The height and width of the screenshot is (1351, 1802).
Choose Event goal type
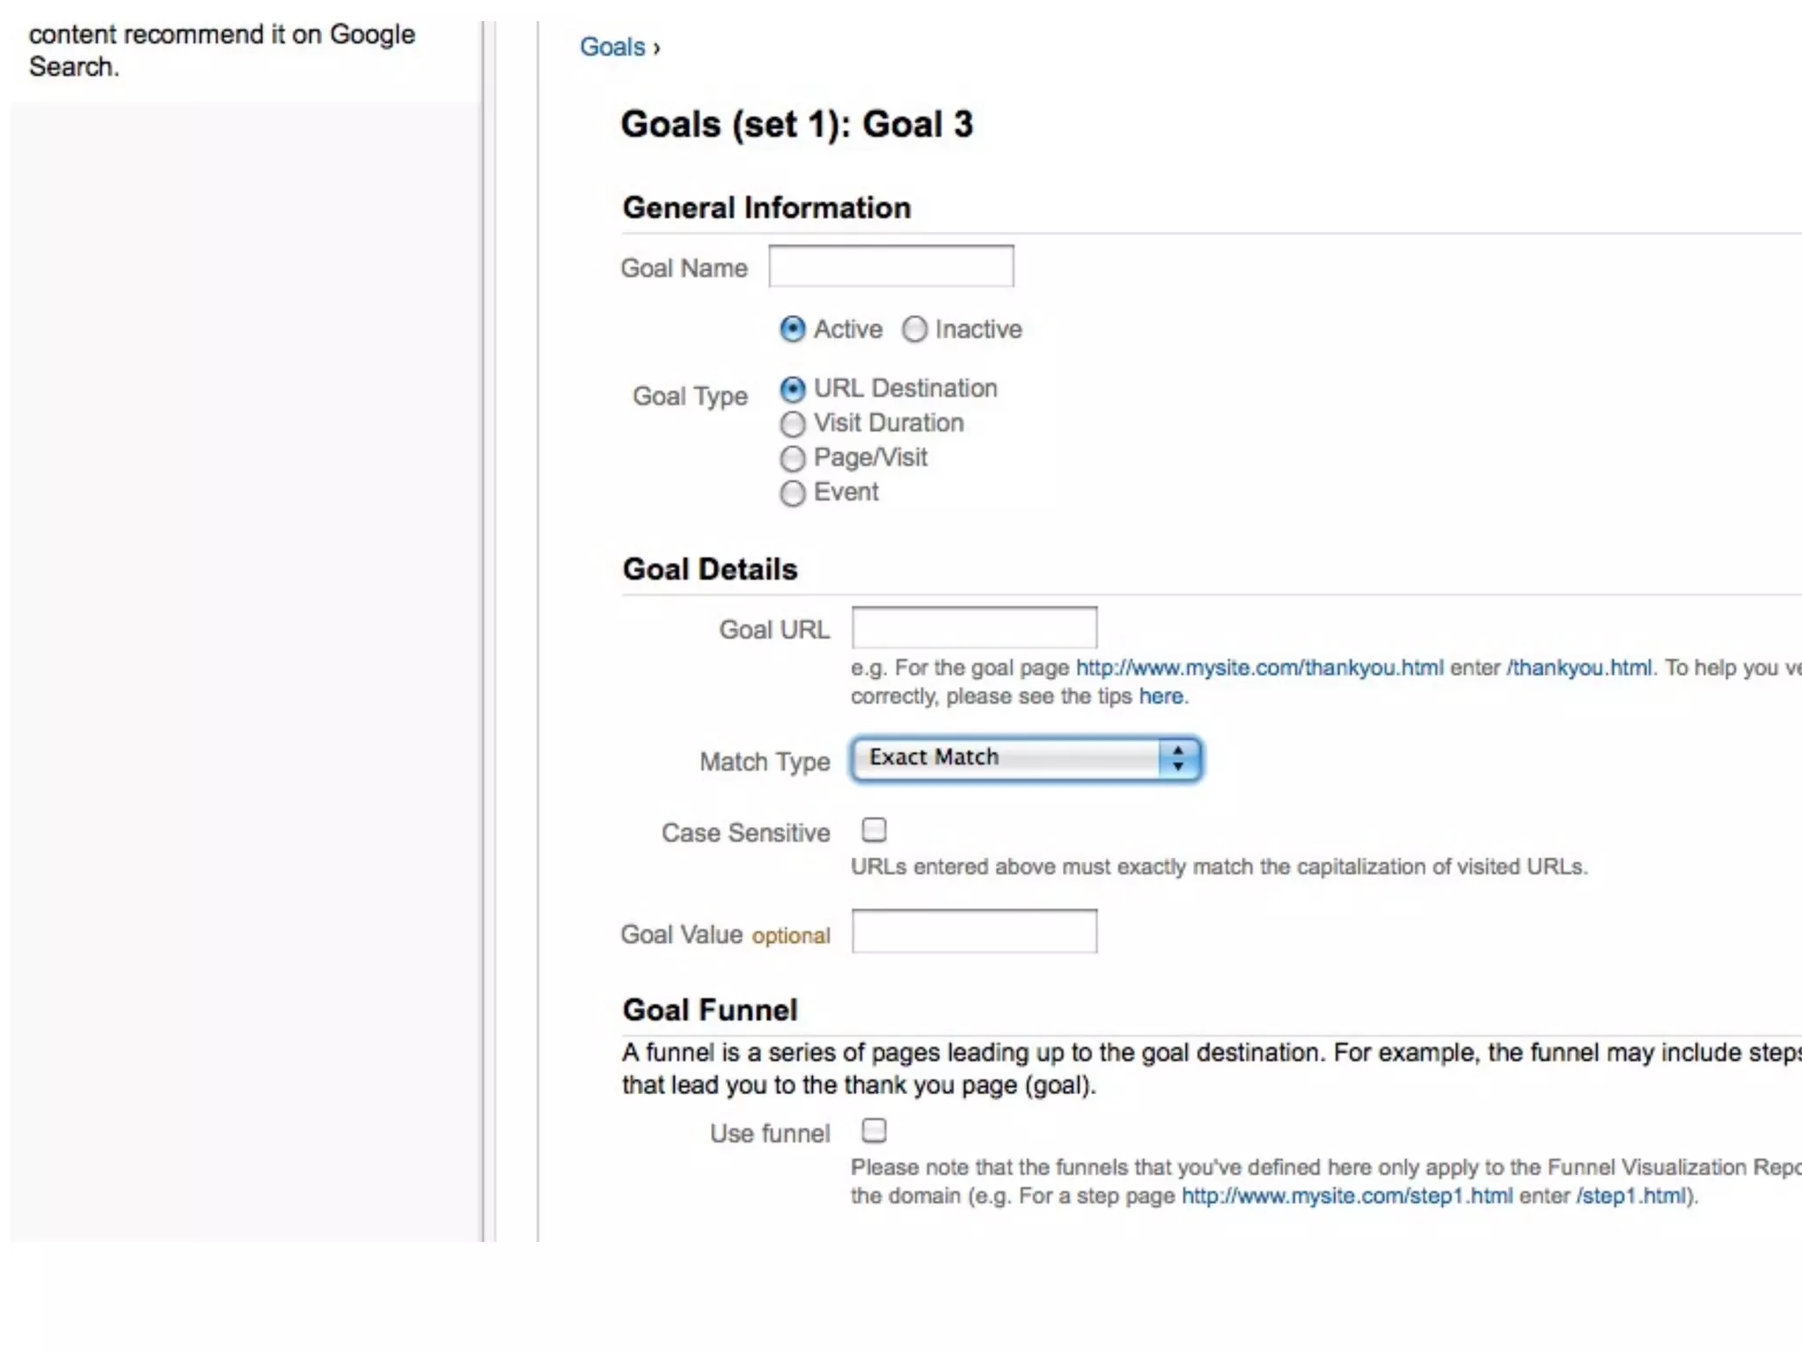[792, 493]
